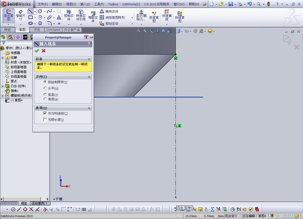Enable 无限长度 infinite length checkbox
The image size is (303, 219).
tap(45, 120)
